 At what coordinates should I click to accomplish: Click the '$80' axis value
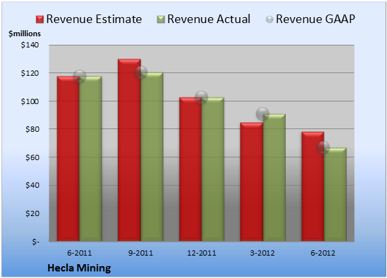click(x=32, y=129)
